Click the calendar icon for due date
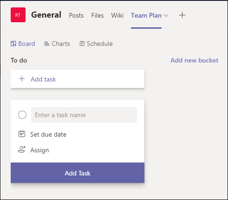The height and width of the screenshot is (200, 228). pyautogui.click(x=22, y=134)
